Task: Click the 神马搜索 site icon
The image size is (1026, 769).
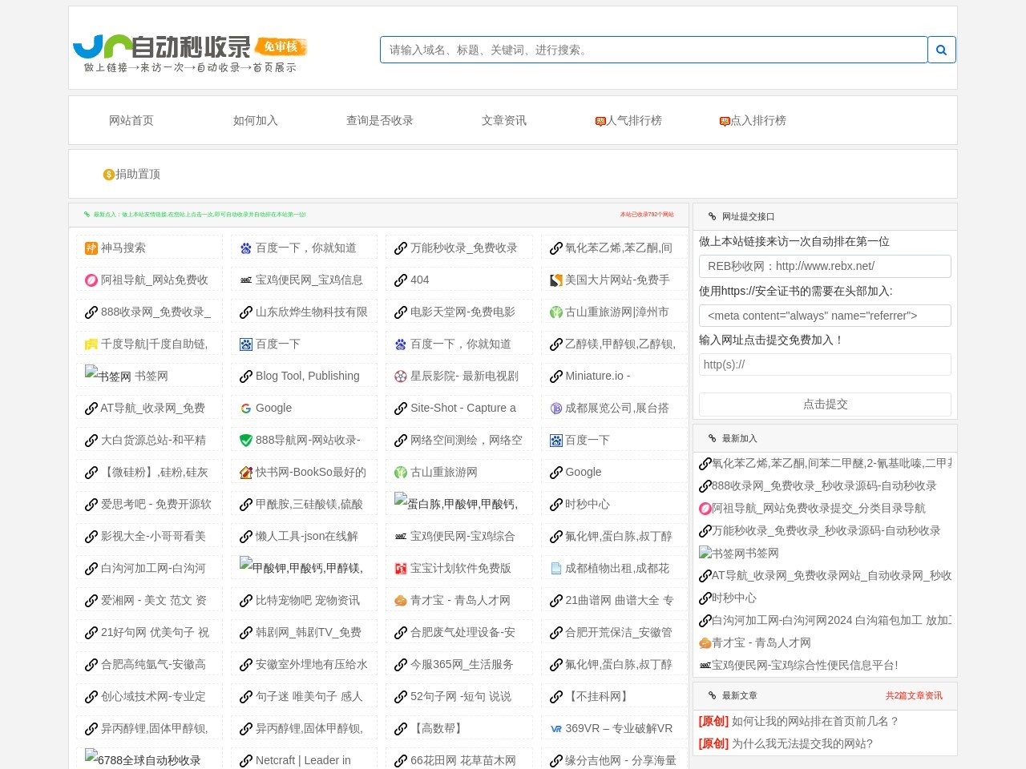Action: pos(91,248)
